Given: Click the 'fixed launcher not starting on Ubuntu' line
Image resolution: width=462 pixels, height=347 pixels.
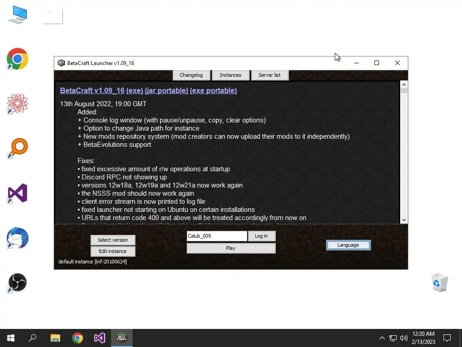Looking at the screenshot, I should (166, 210).
